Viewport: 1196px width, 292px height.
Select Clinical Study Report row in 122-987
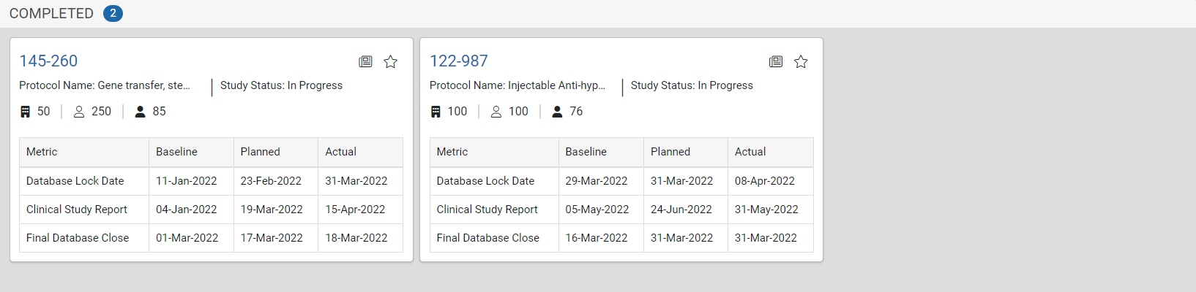pos(621,210)
